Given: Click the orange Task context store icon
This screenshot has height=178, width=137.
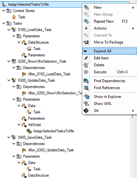Looking at the screenshot, I should [14, 17].
